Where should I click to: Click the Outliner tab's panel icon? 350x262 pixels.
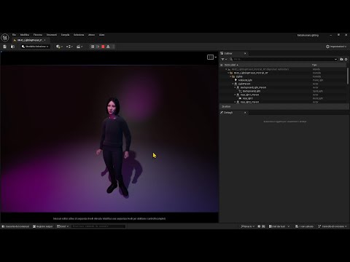coord(222,53)
